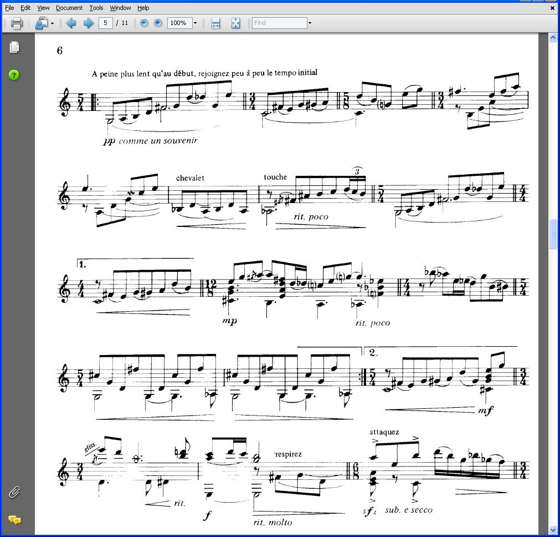
Task: Open the Find options dropdown arrow
Action: [x=310, y=23]
